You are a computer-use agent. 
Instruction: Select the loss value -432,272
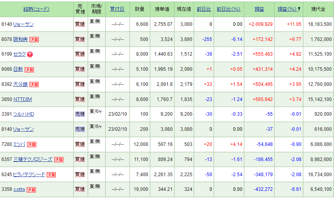263,189
